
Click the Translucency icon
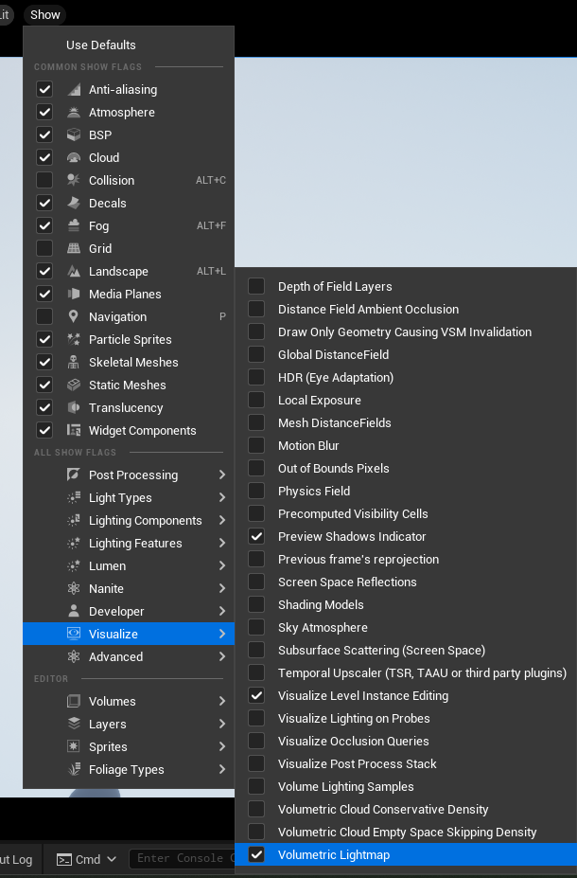(x=74, y=407)
